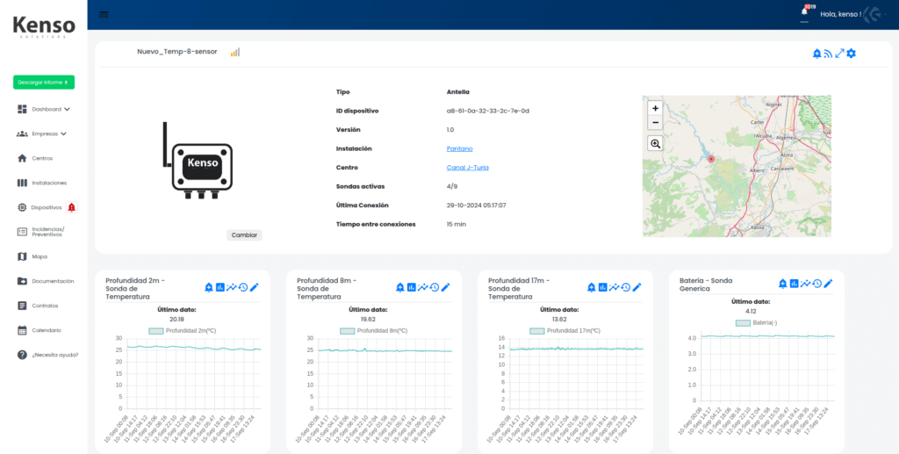
Task: Click the last connection value 29-10-2024 05:17:07
Action: coord(477,205)
